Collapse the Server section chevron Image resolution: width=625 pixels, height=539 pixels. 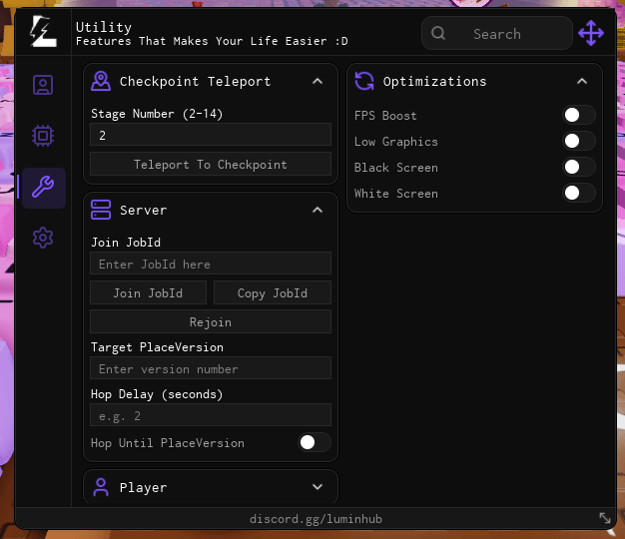point(317,210)
